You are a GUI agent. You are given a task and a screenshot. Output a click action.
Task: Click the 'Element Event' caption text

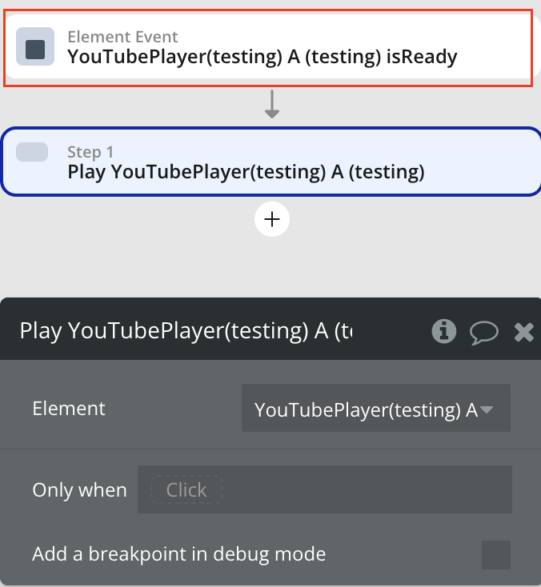pyautogui.click(x=122, y=37)
